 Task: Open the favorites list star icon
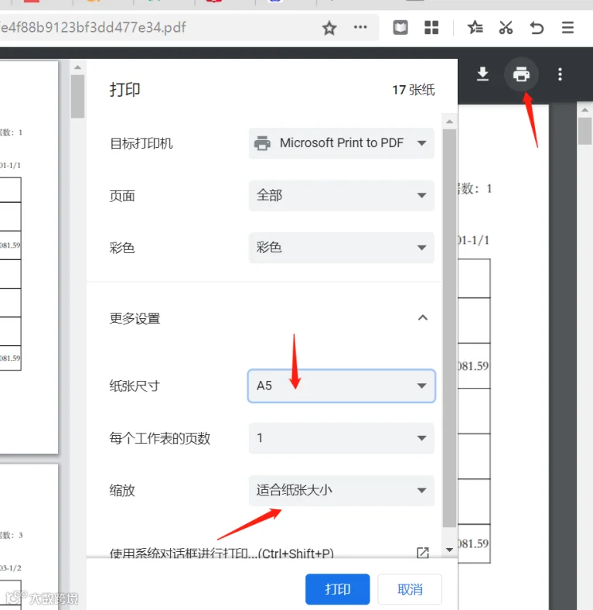tap(475, 28)
